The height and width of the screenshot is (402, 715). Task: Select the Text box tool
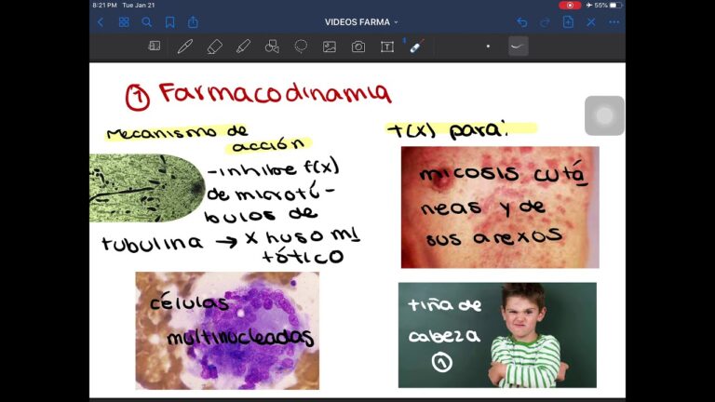point(387,47)
